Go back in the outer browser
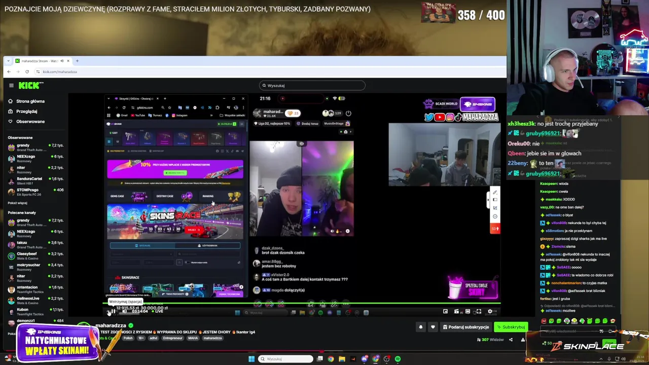 (x=9, y=71)
